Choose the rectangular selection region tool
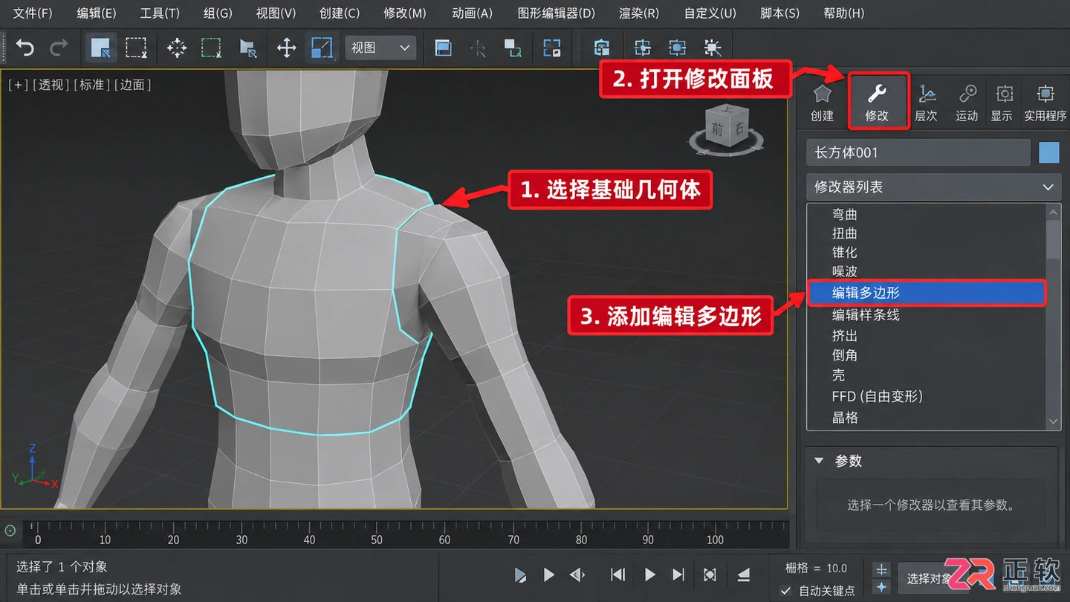The image size is (1070, 602). coord(136,48)
